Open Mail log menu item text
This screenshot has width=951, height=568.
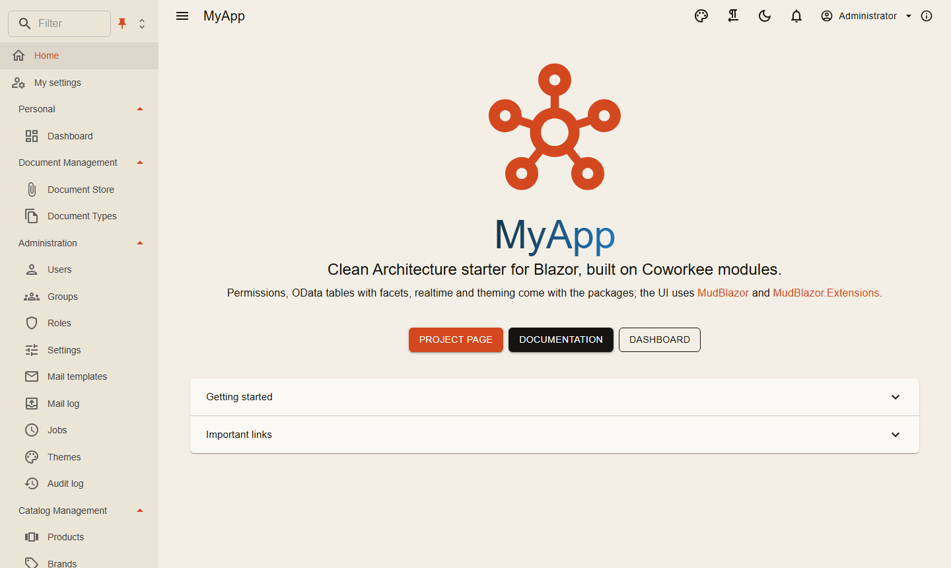click(x=63, y=404)
